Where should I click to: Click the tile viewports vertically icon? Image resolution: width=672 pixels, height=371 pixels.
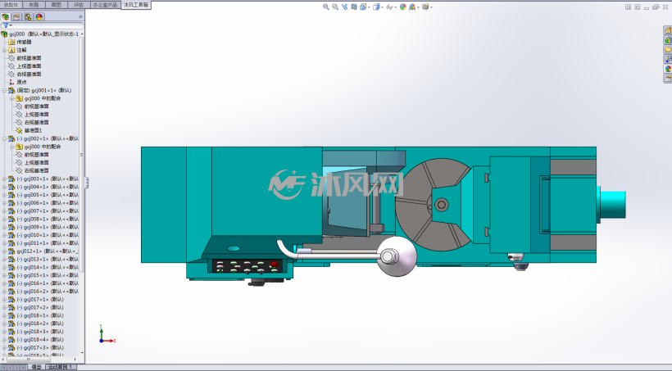pyautogui.click(x=638, y=7)
